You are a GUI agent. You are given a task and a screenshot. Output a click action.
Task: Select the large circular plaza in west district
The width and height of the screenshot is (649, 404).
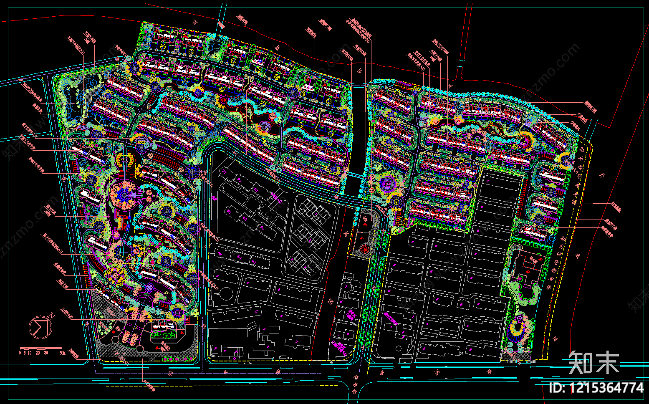124,194
